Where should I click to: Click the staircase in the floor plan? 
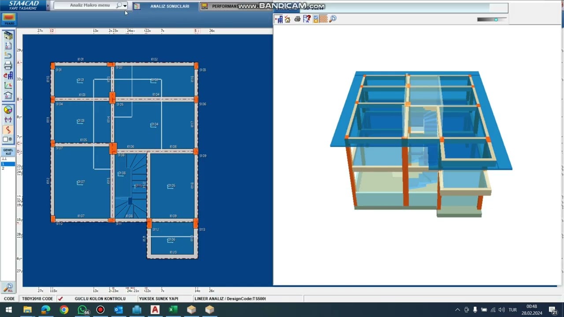[130, 185]
